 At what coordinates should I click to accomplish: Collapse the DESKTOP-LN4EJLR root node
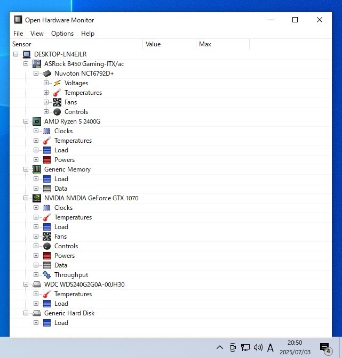16,54
